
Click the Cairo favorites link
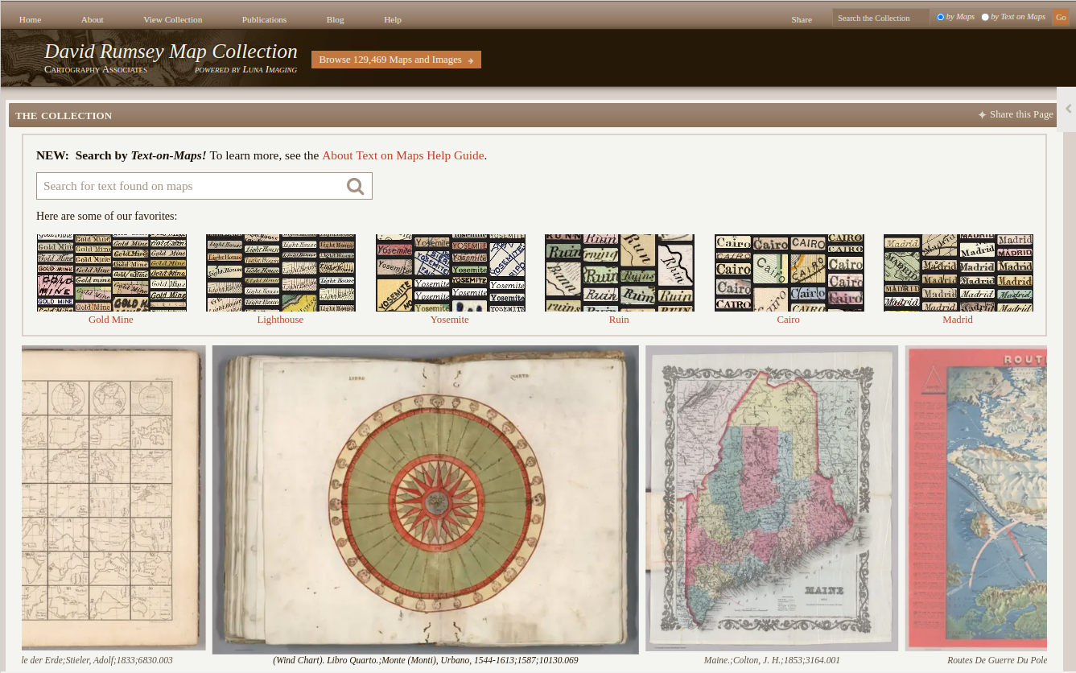click(788, 320)
